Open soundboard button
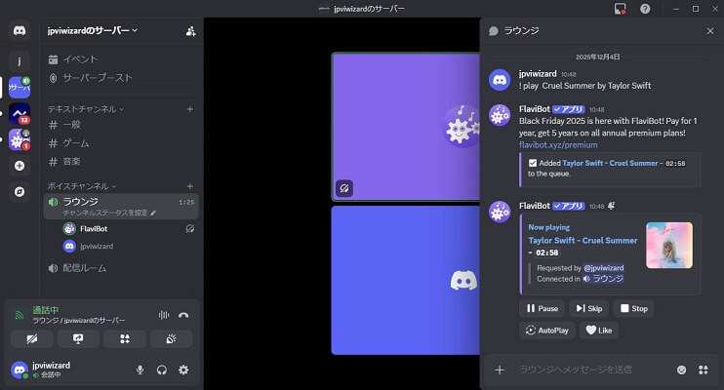 (171, 339)
